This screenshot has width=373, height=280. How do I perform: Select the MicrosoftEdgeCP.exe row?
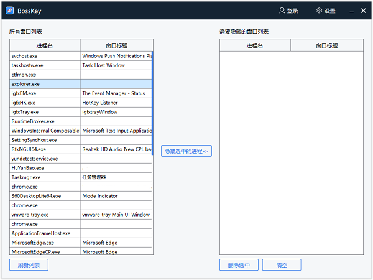[x=81, y=251]
